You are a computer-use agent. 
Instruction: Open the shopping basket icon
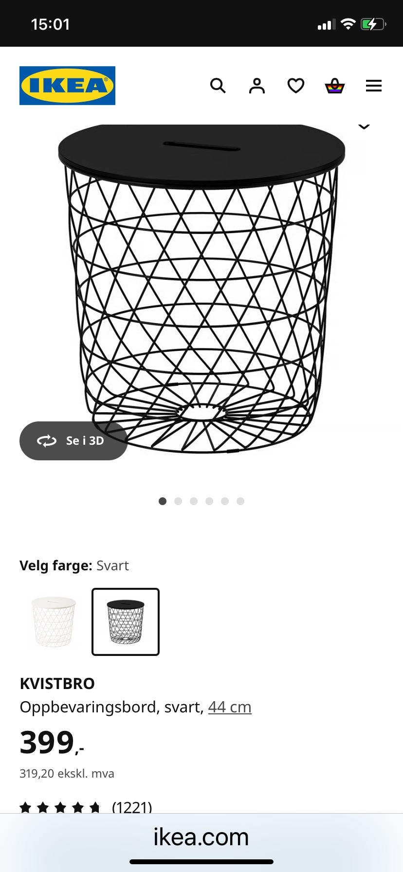click(335, 86)
